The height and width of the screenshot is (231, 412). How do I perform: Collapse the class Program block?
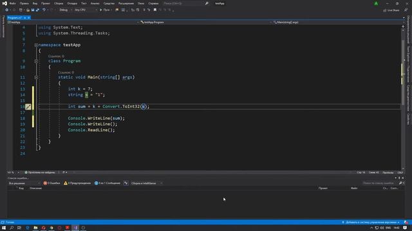tap(36, 61)
